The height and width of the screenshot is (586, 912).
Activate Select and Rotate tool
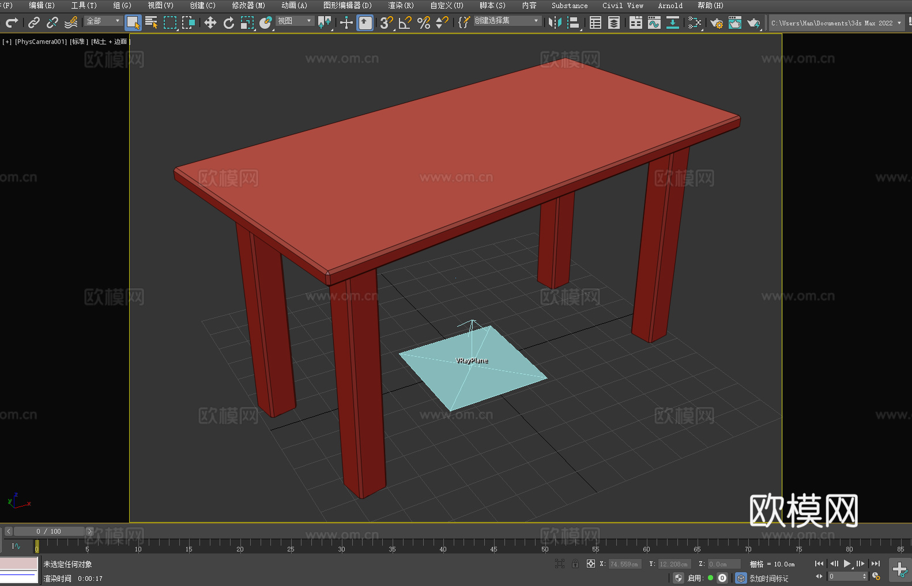click(229, 22)
